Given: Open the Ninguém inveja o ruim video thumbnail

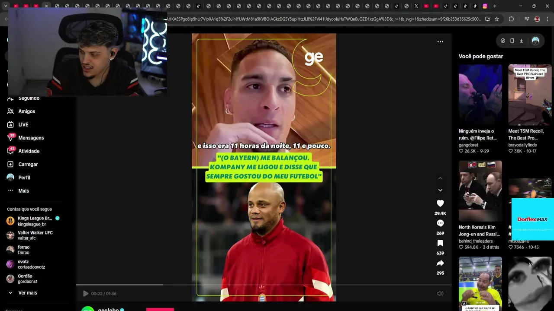Looking at the screenshot, I should (480, 95).
